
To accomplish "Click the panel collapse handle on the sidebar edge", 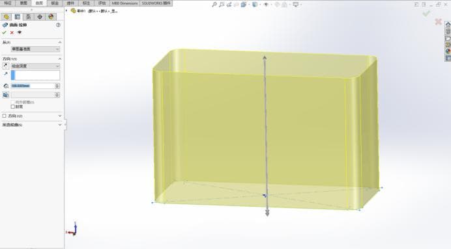I will coord(65,125).
